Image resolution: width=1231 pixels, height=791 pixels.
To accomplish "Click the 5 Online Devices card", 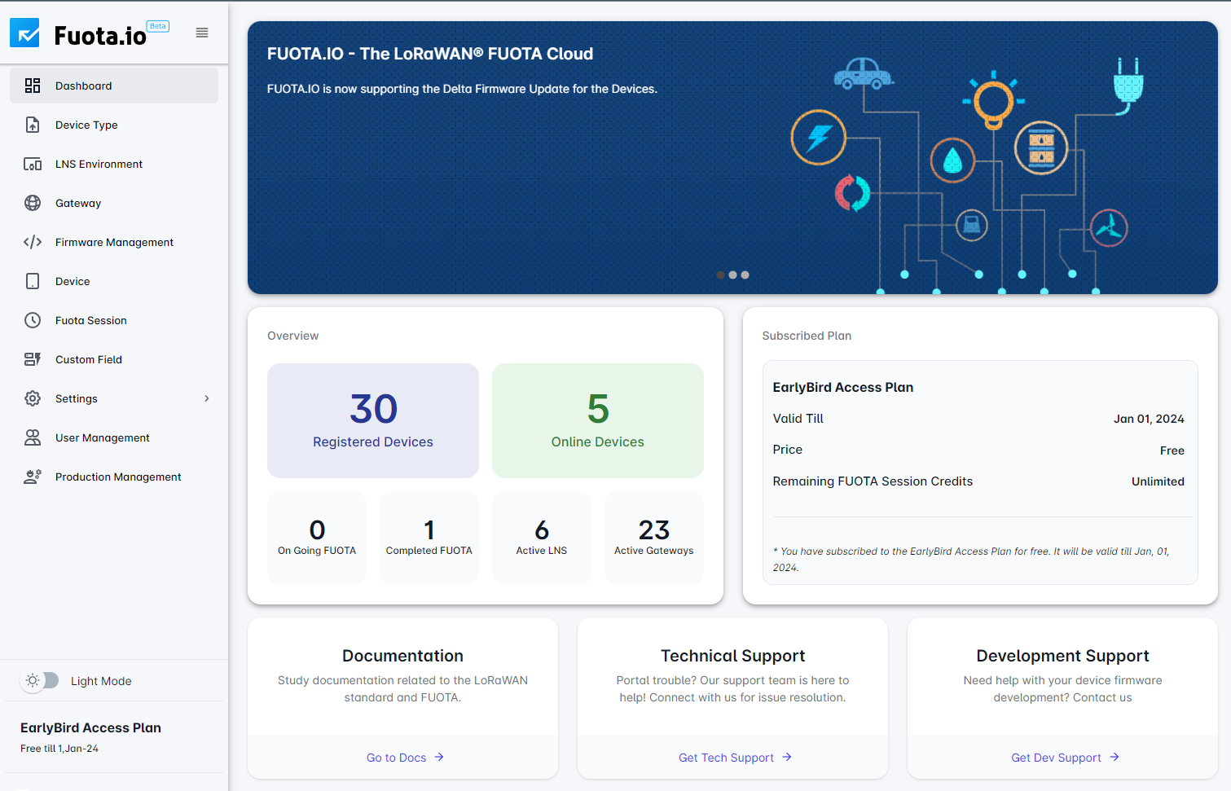I will click(x=598, y=420).
